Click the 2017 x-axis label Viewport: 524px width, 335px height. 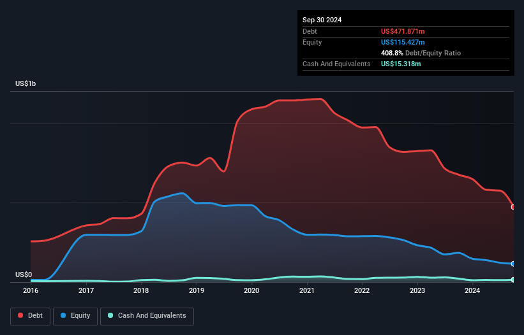coord(86,290)
